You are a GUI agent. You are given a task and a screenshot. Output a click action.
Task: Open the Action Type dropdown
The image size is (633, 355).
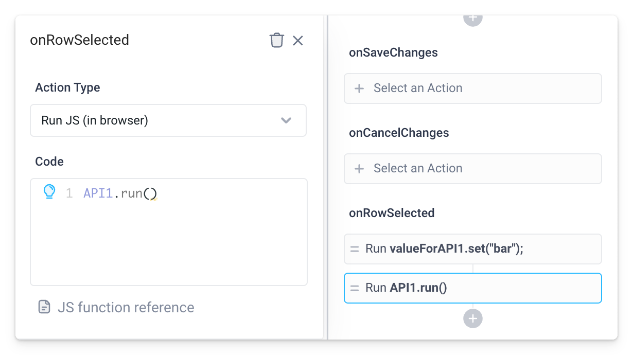point(168,120)
